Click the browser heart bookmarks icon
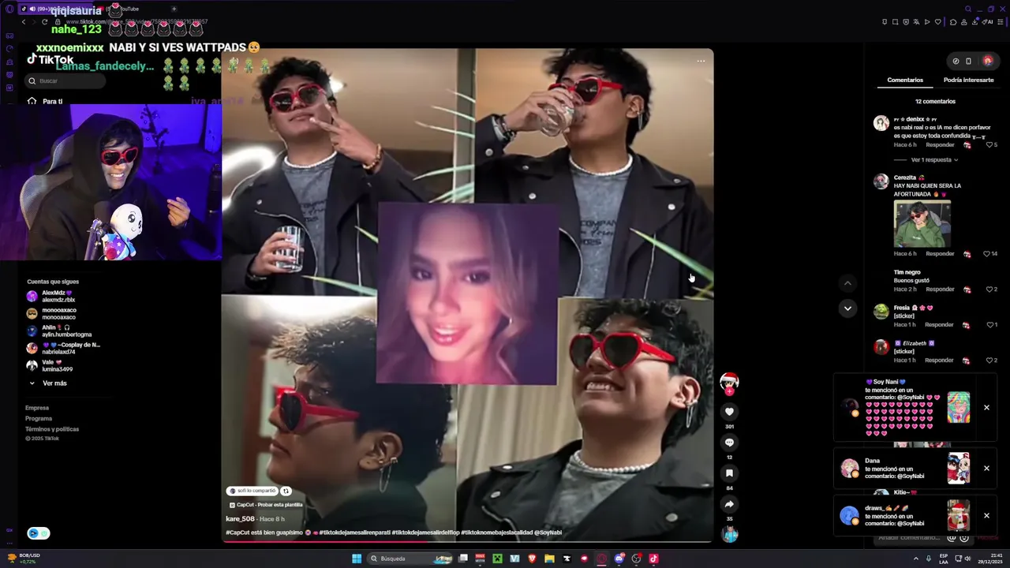This screenshot has height=568, width=1010. [937, 22]
